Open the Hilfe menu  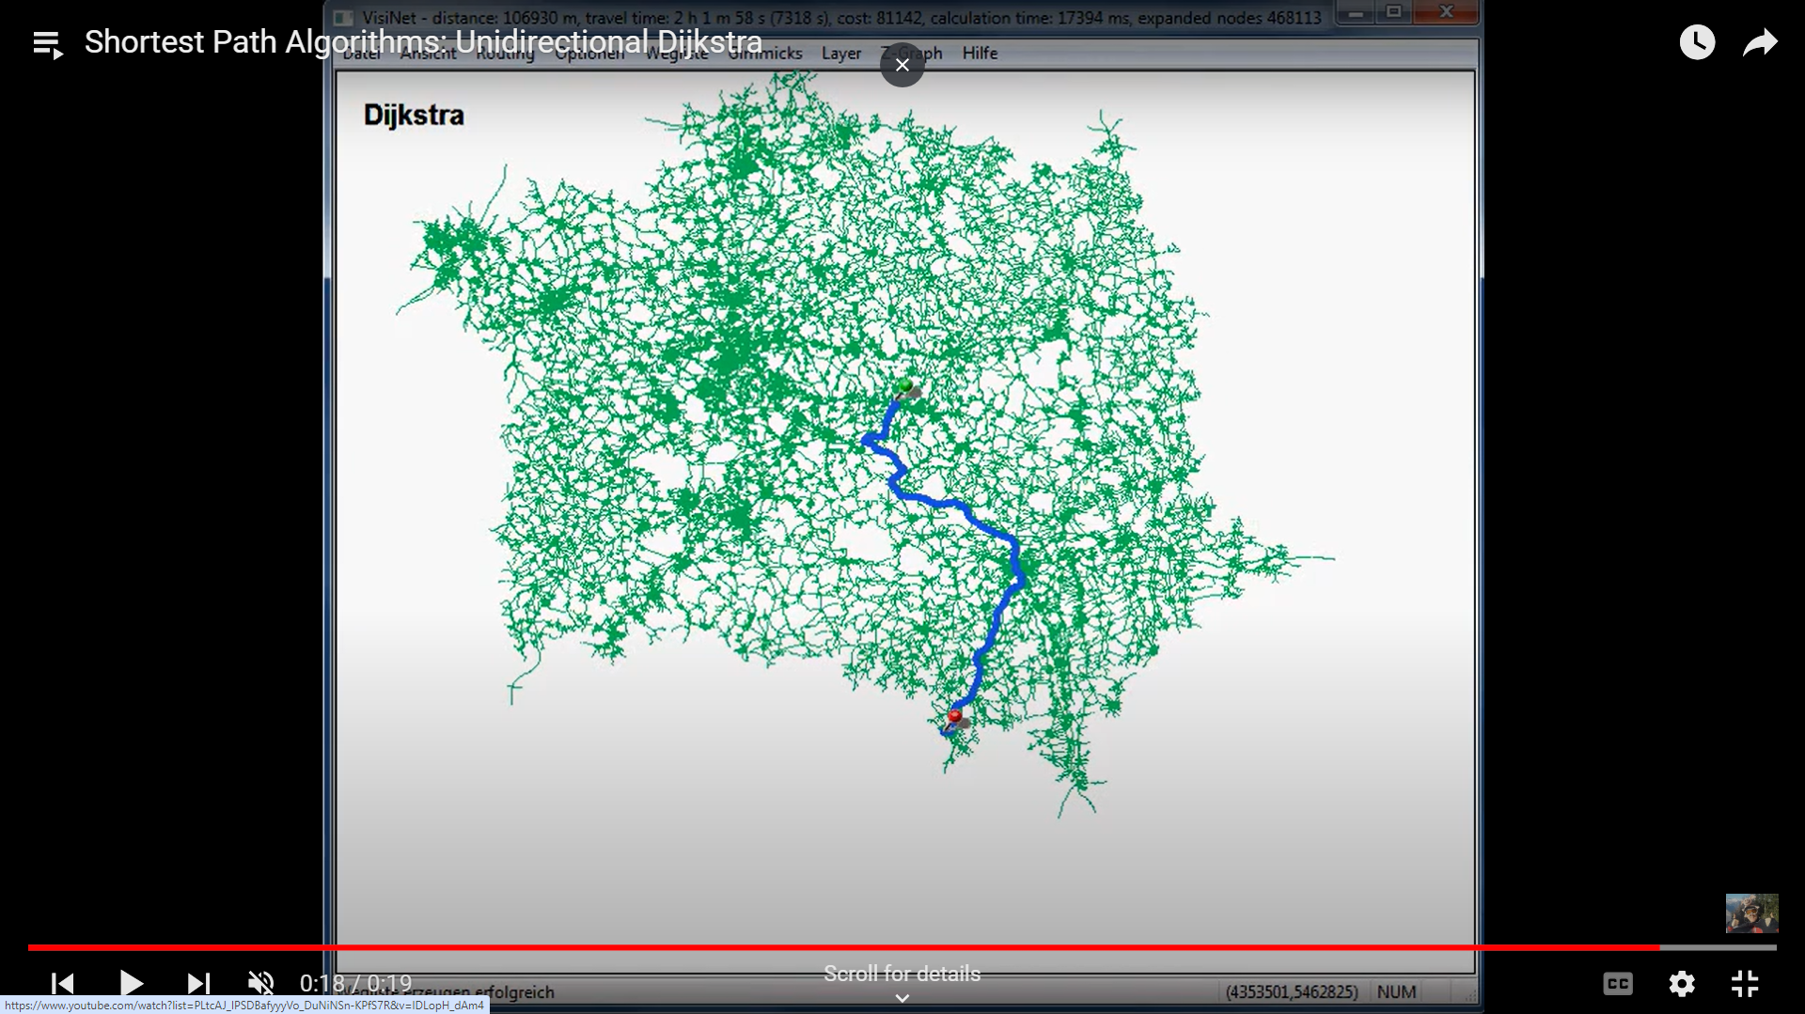click(980, 54)
